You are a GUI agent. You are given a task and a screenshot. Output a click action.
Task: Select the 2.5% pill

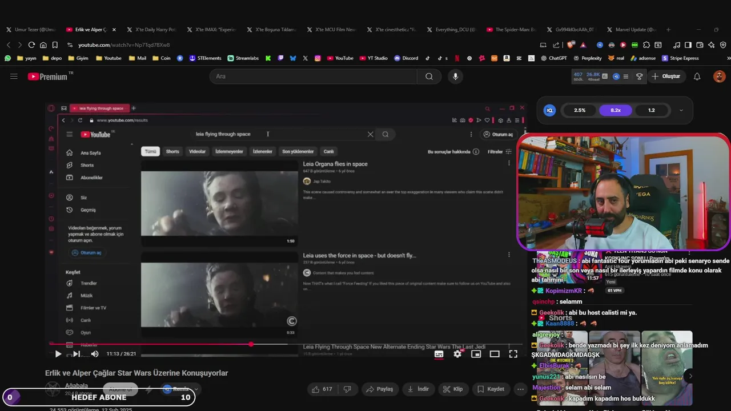click(x=580, y=110)
